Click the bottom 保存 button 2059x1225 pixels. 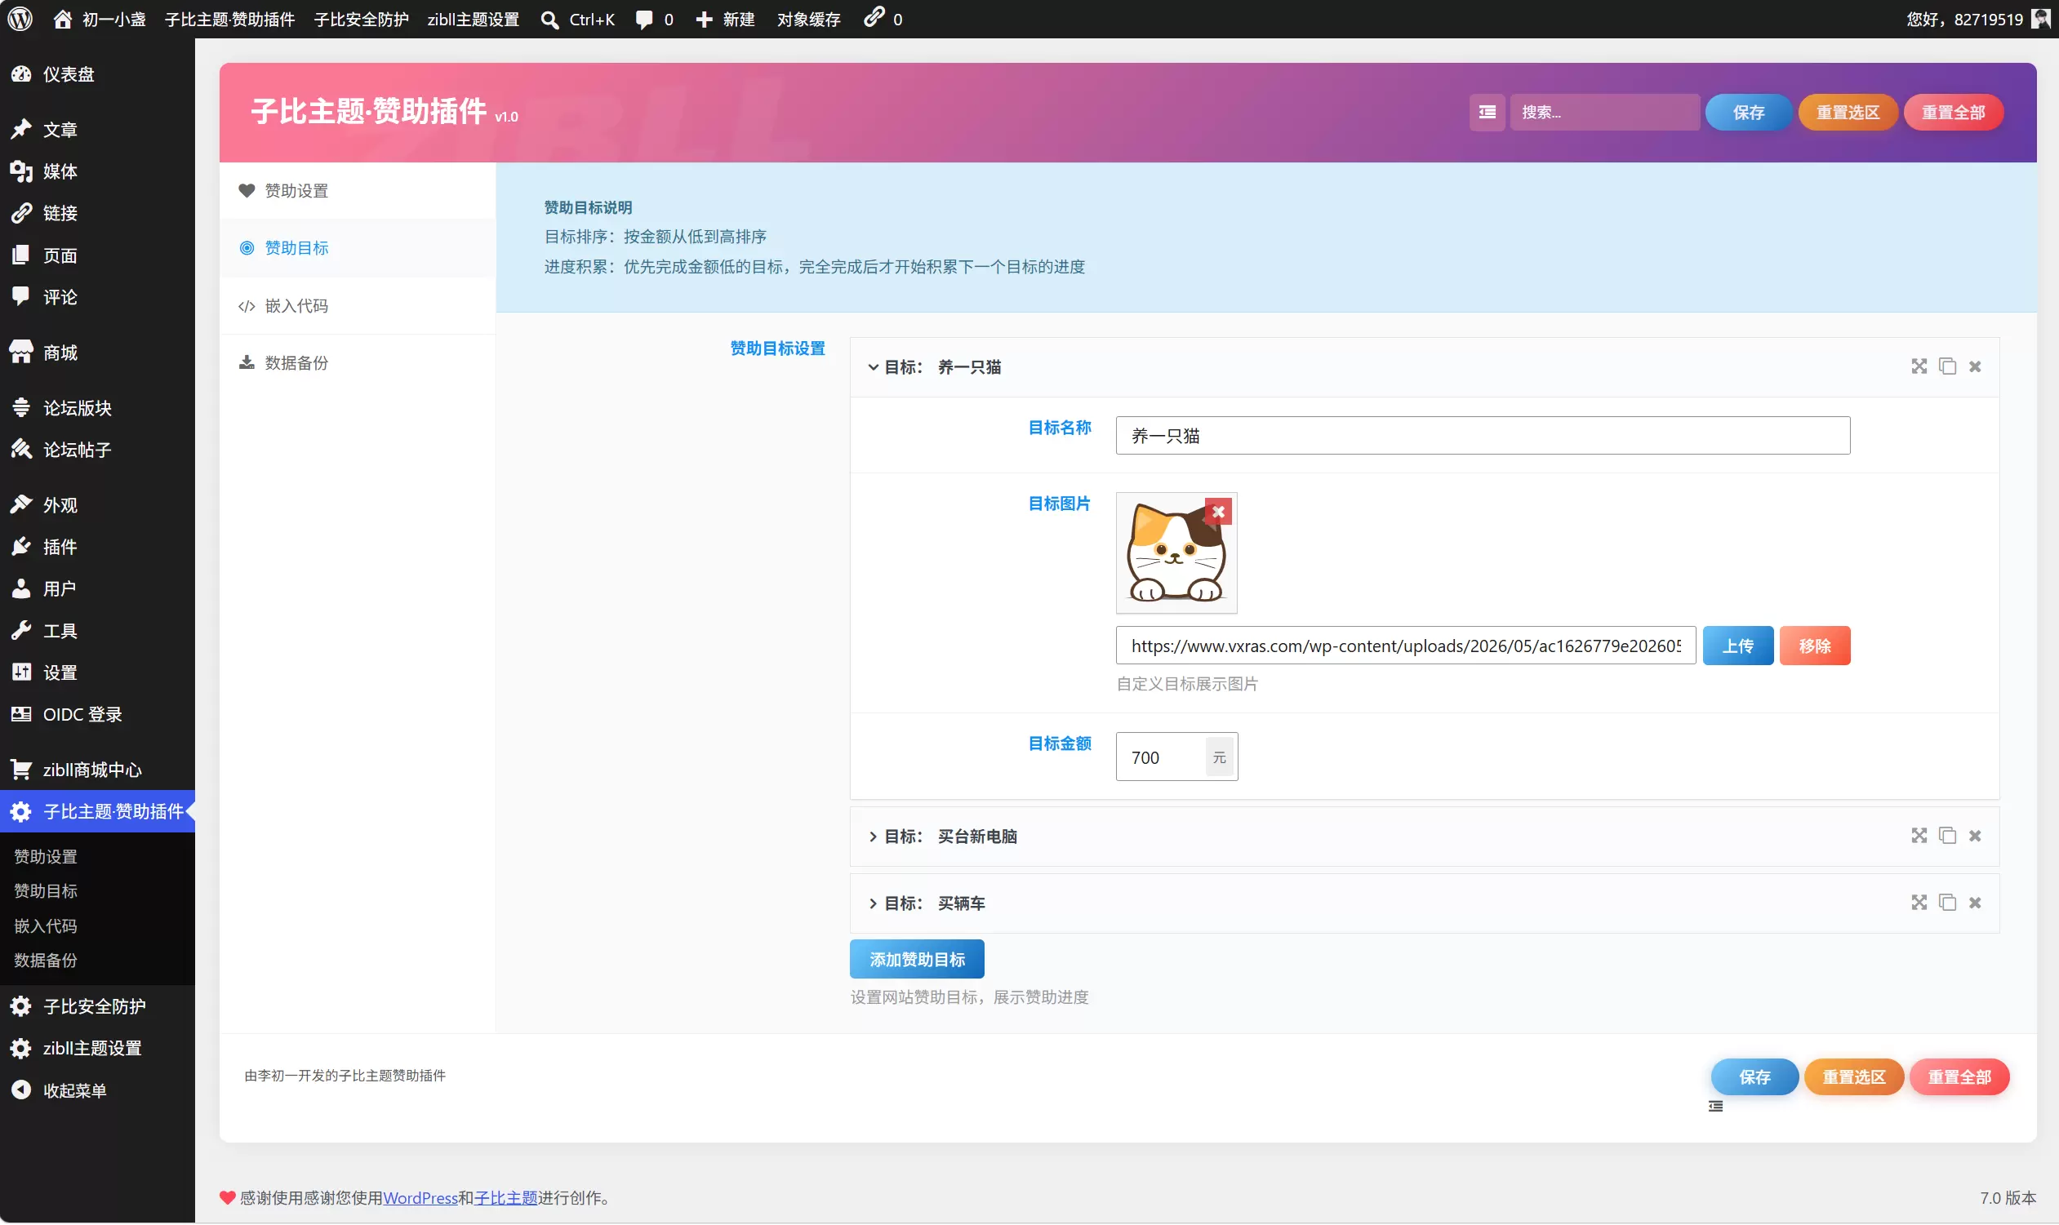point(1754,1077)
